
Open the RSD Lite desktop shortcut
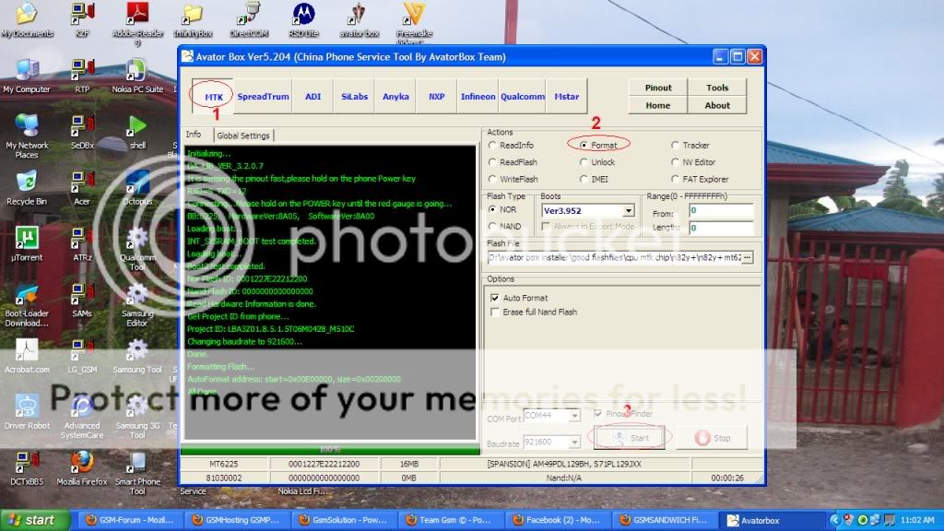click(x=303, y=15)
